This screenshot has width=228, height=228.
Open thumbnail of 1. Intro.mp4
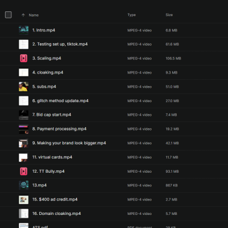23,30
